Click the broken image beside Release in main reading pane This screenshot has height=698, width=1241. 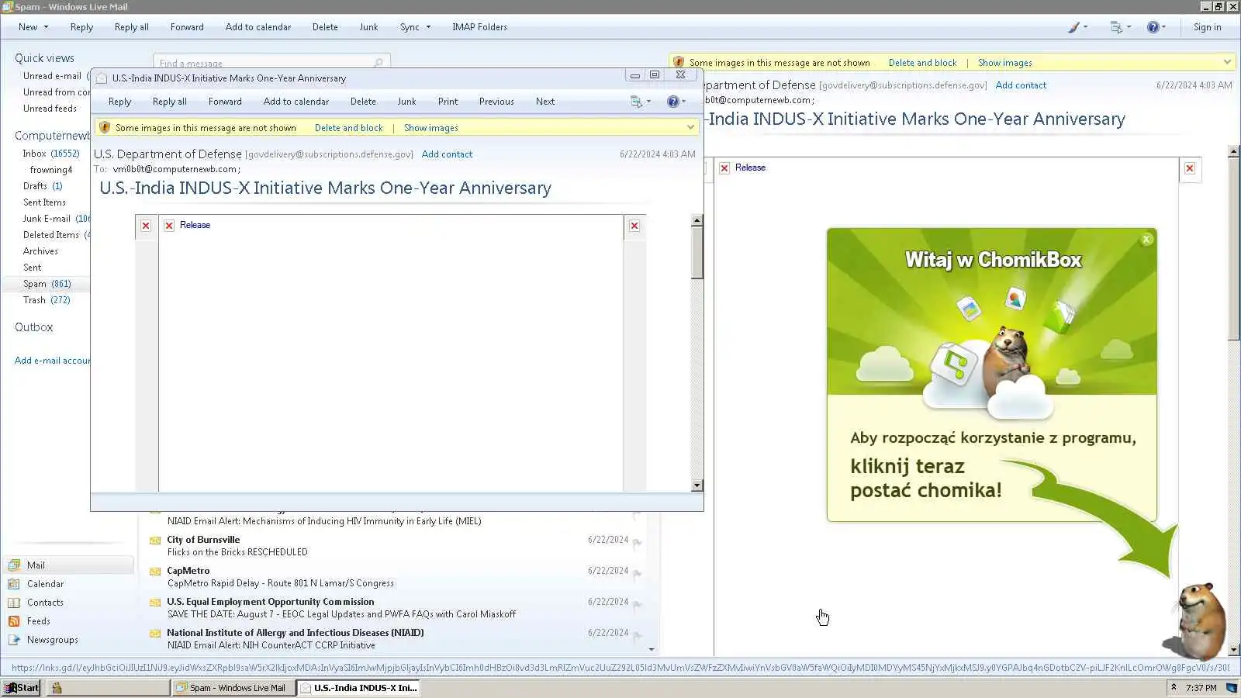(x=724, y=168)
